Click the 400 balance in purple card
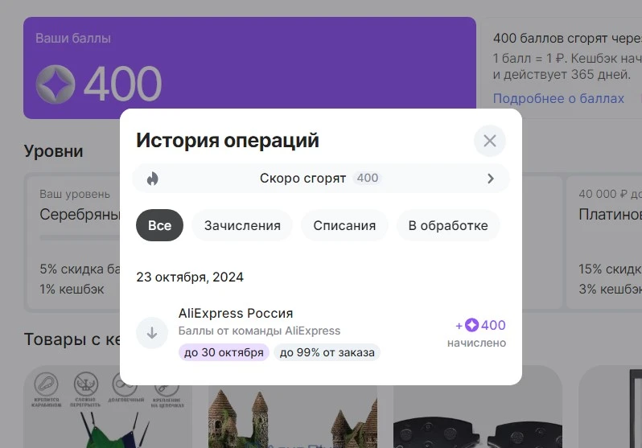The width and height of the screenshot is (642, 448). (x=123, y=84)
